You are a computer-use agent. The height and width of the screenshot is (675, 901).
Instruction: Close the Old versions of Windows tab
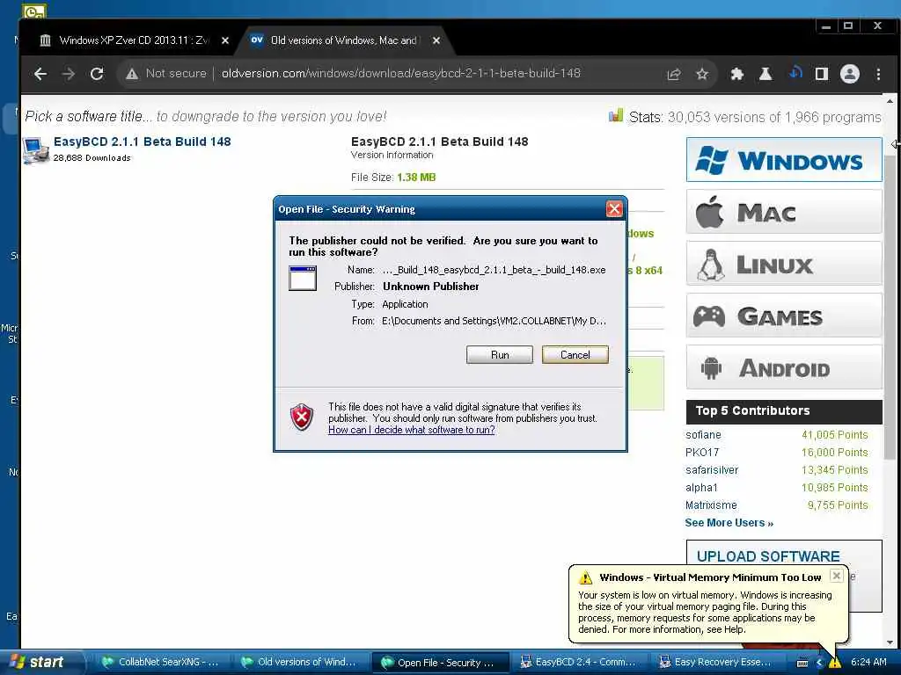tap(436, 40)
